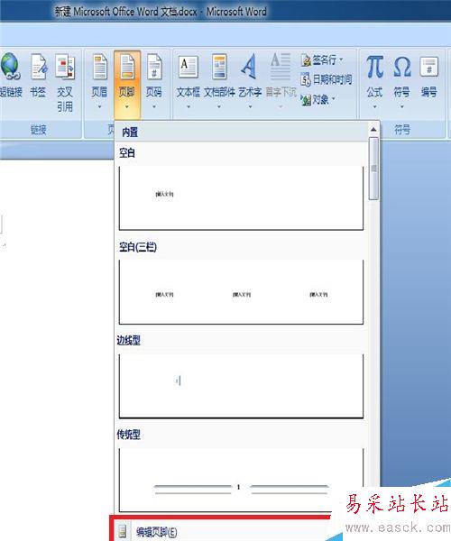
Task: Expand the 签名行 dropdown arrow
Action: coord(341,60)
